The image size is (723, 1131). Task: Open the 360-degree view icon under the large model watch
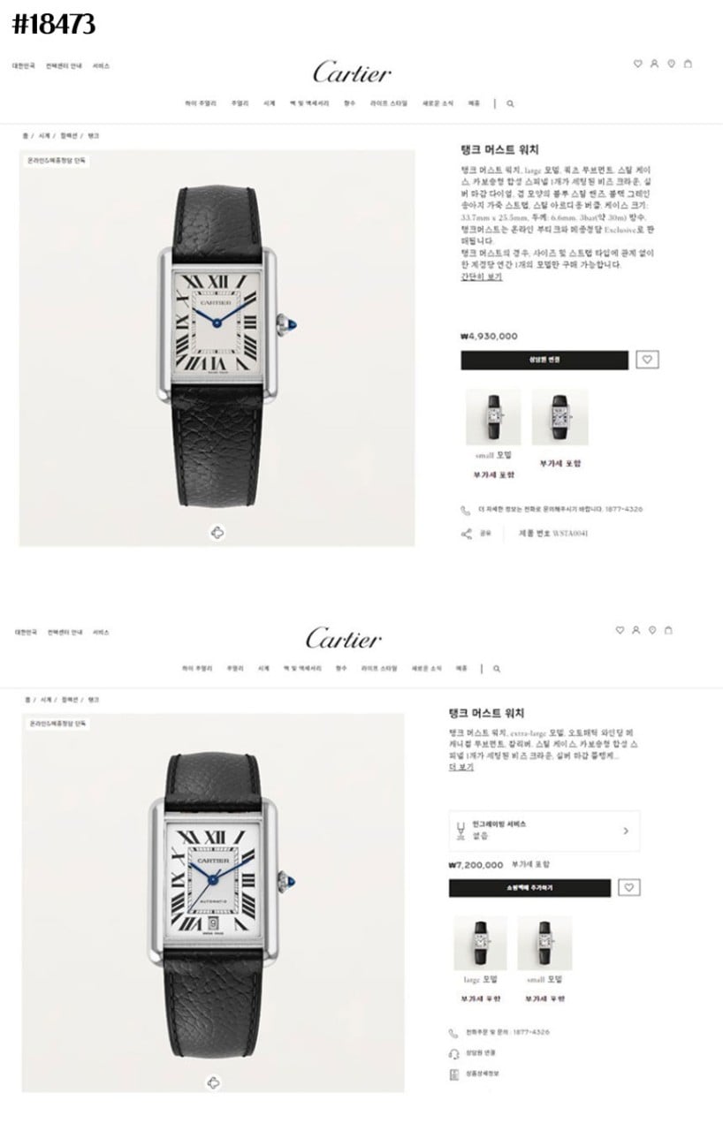tap(217, 531)
